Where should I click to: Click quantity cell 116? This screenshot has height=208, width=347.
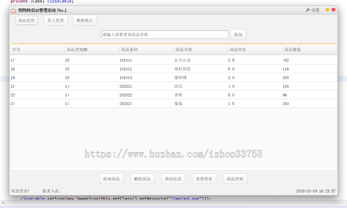point(286,69)
